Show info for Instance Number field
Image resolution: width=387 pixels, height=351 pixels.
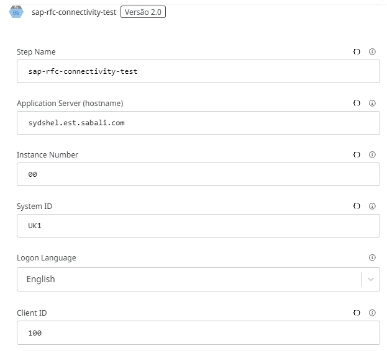pos(372,155)
